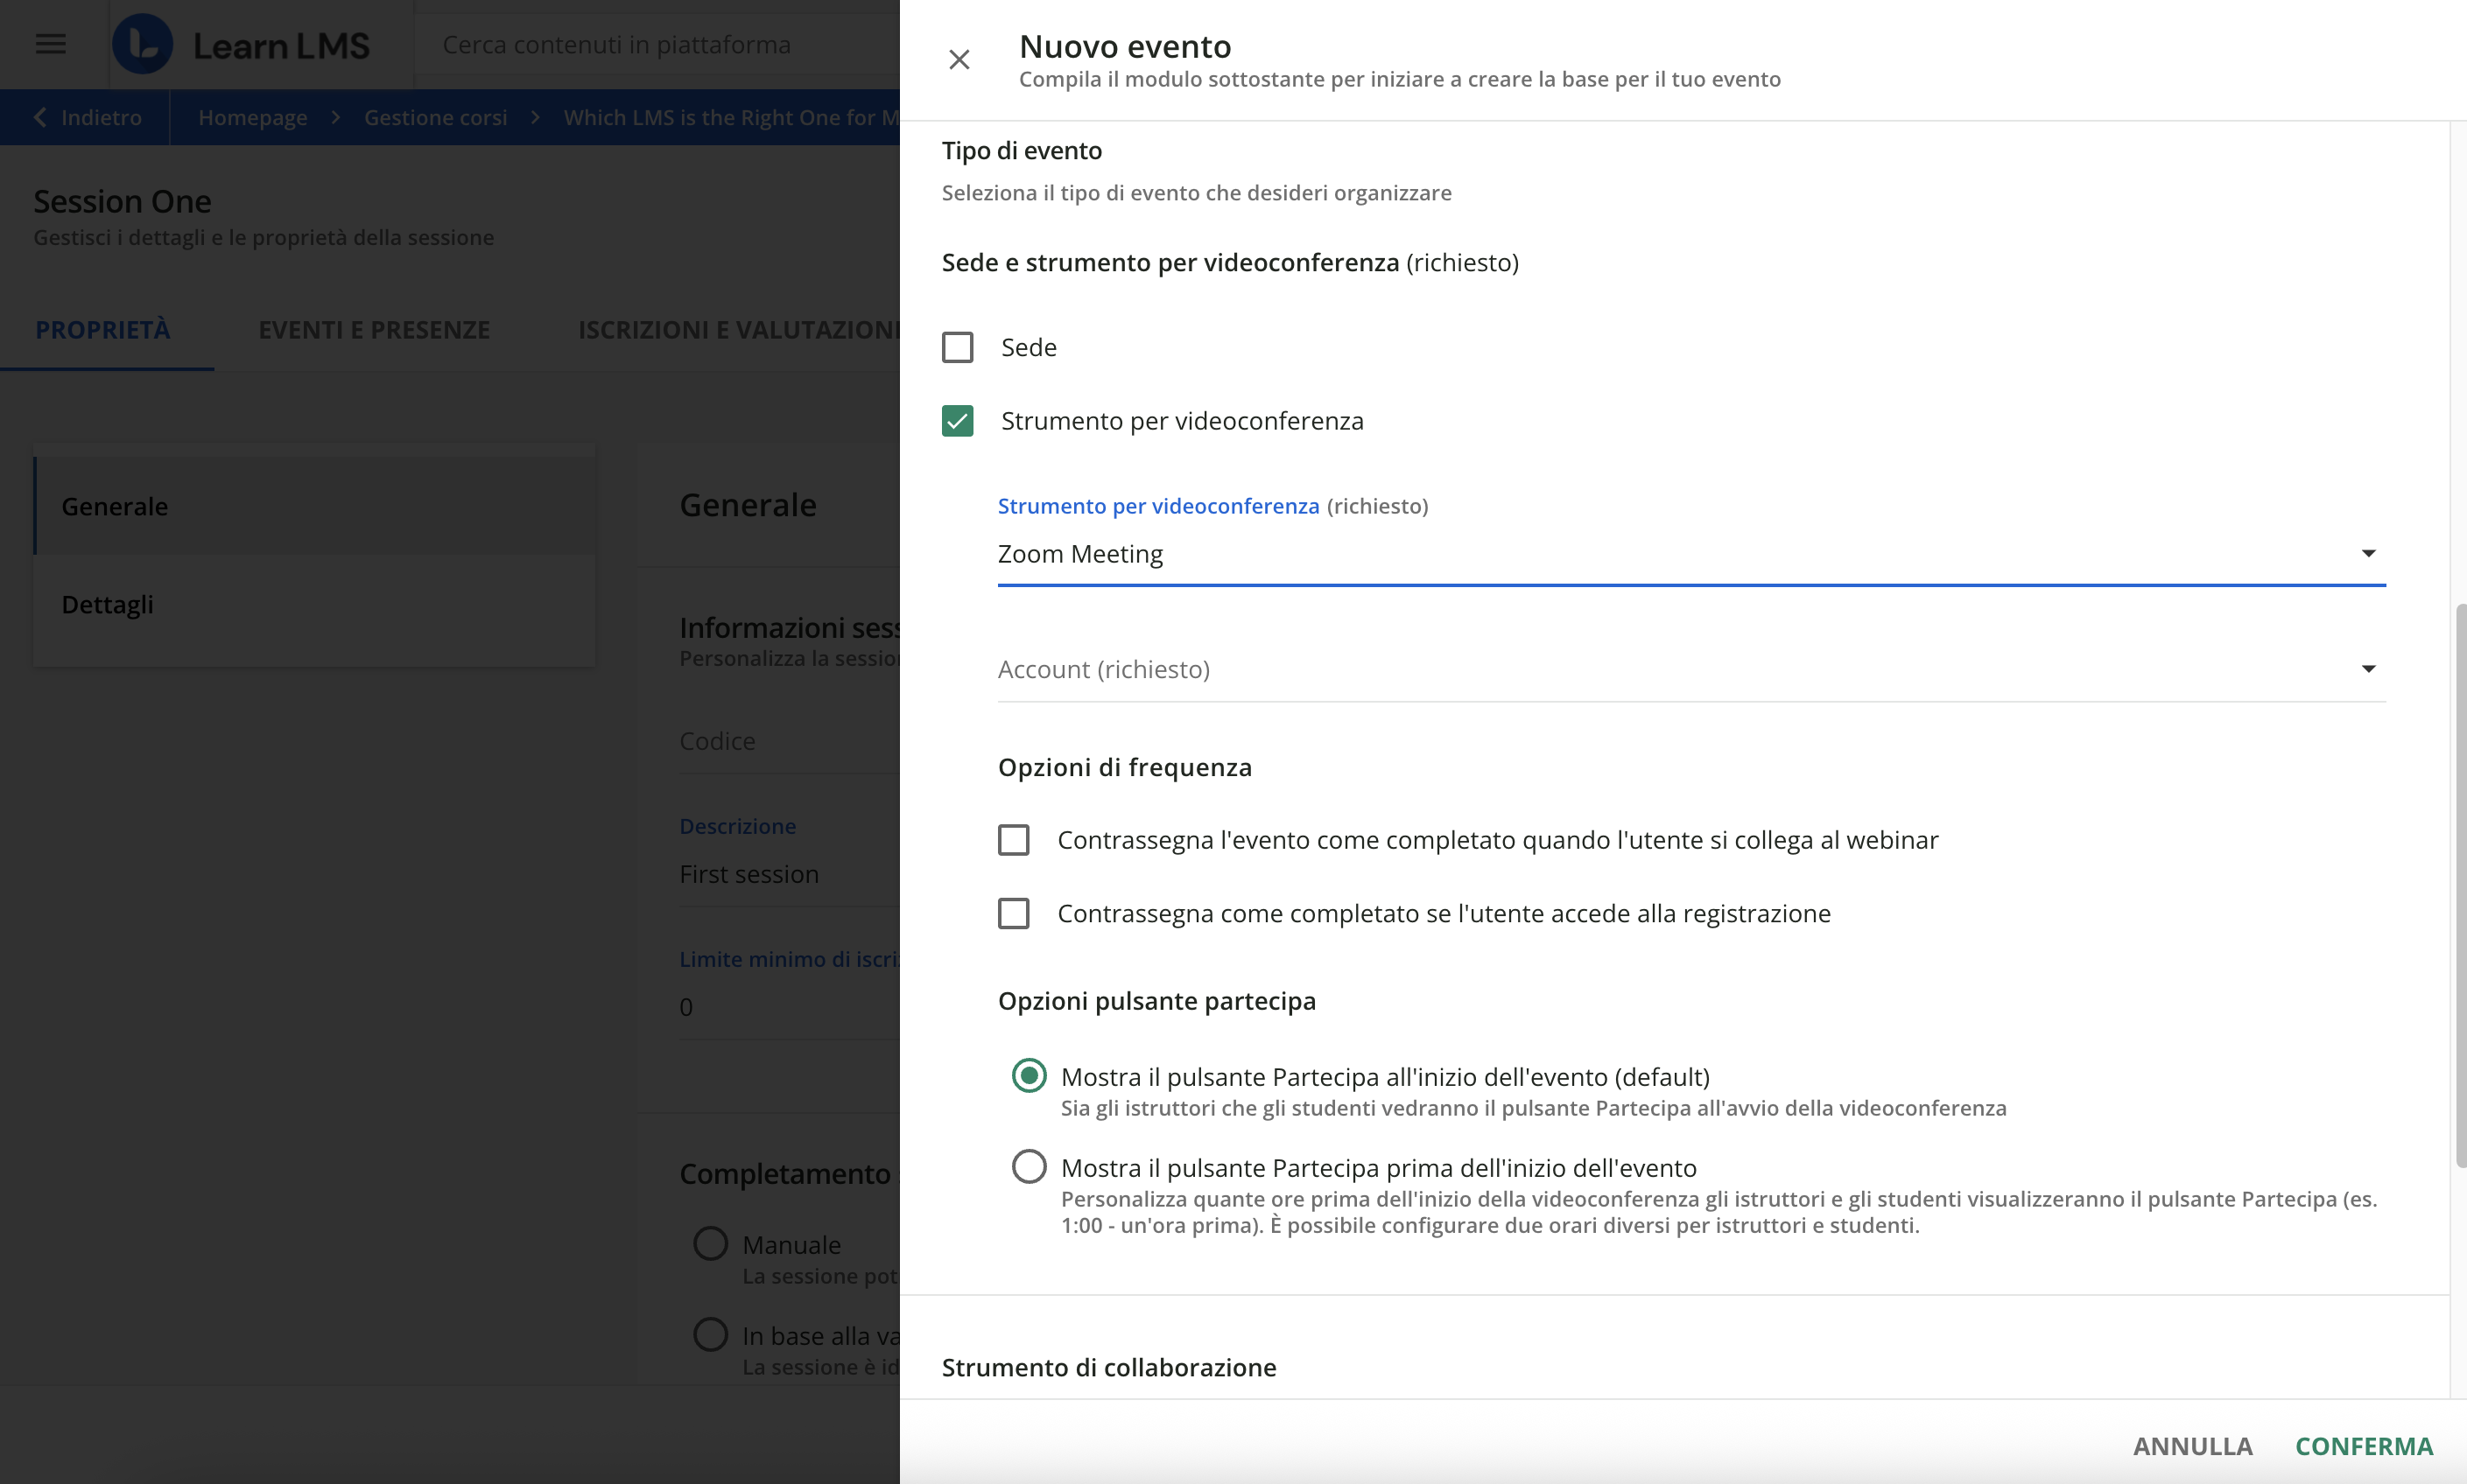Select the In base alla completion radio
2467x1484 pixels.
tap(710, 1334)
